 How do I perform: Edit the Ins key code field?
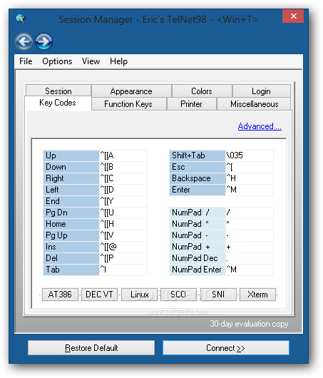coord(123,247)
